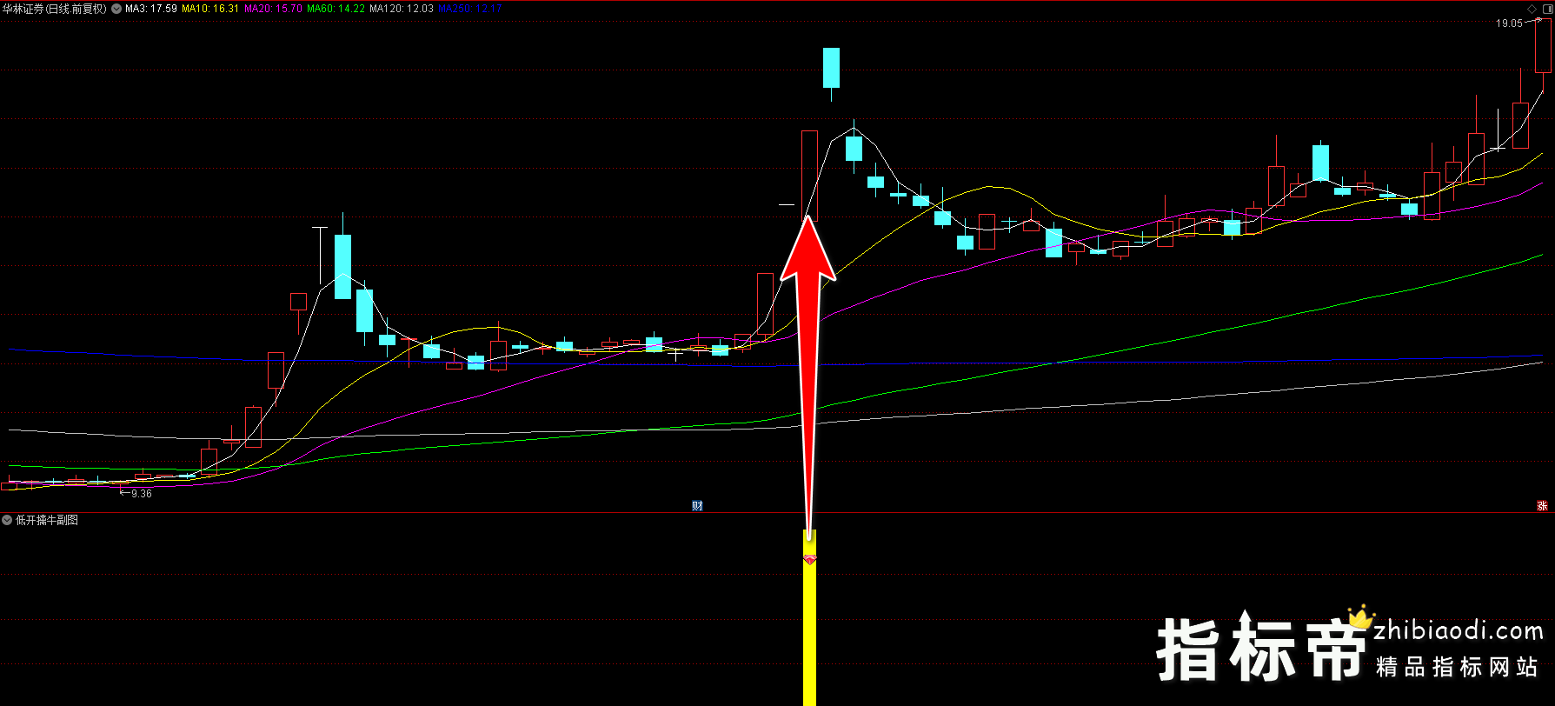
Task: Select the MA3: 17.59 label
Action: (x=151, y=9)
